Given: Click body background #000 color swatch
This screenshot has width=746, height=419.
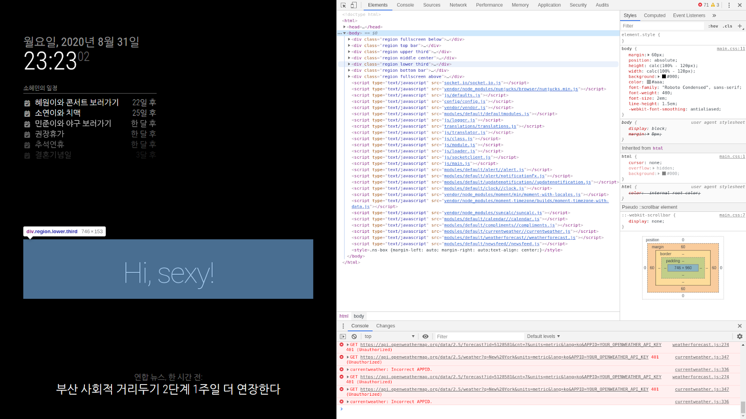Looking at the screenshot, I should (664, 77).
